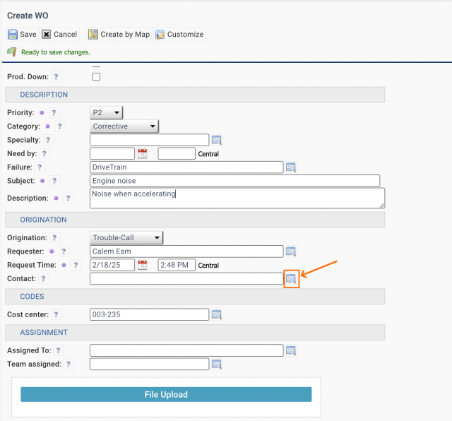The width and height of the screenshot is (452, 421).
Task: Click into the Subject text field
Action: 234,182
